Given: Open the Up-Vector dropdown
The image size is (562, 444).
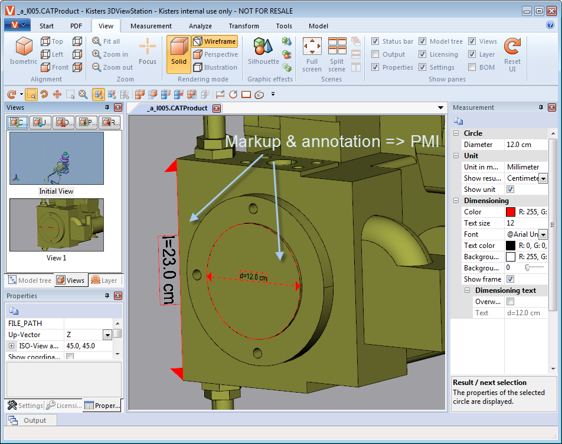Looking at the screenshot, I should point(107,335).
